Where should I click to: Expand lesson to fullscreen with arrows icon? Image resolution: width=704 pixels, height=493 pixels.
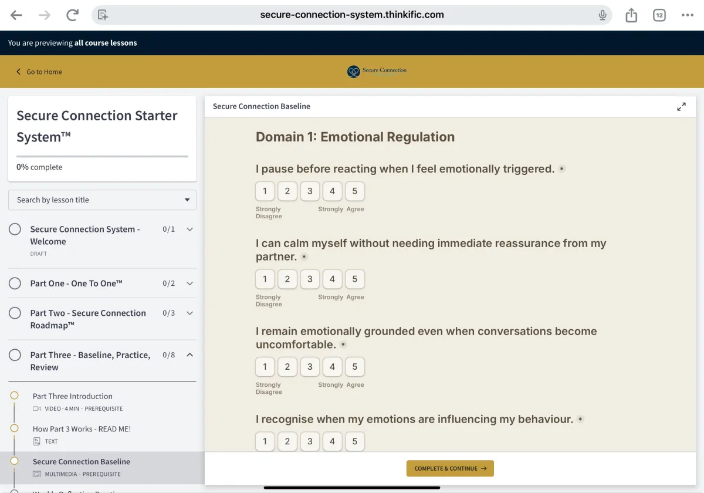pyautogui.click(x=681, y=107)
